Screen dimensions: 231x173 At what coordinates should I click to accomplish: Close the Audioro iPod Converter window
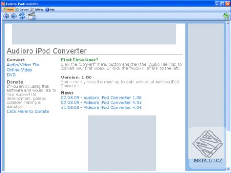(228, 4)
